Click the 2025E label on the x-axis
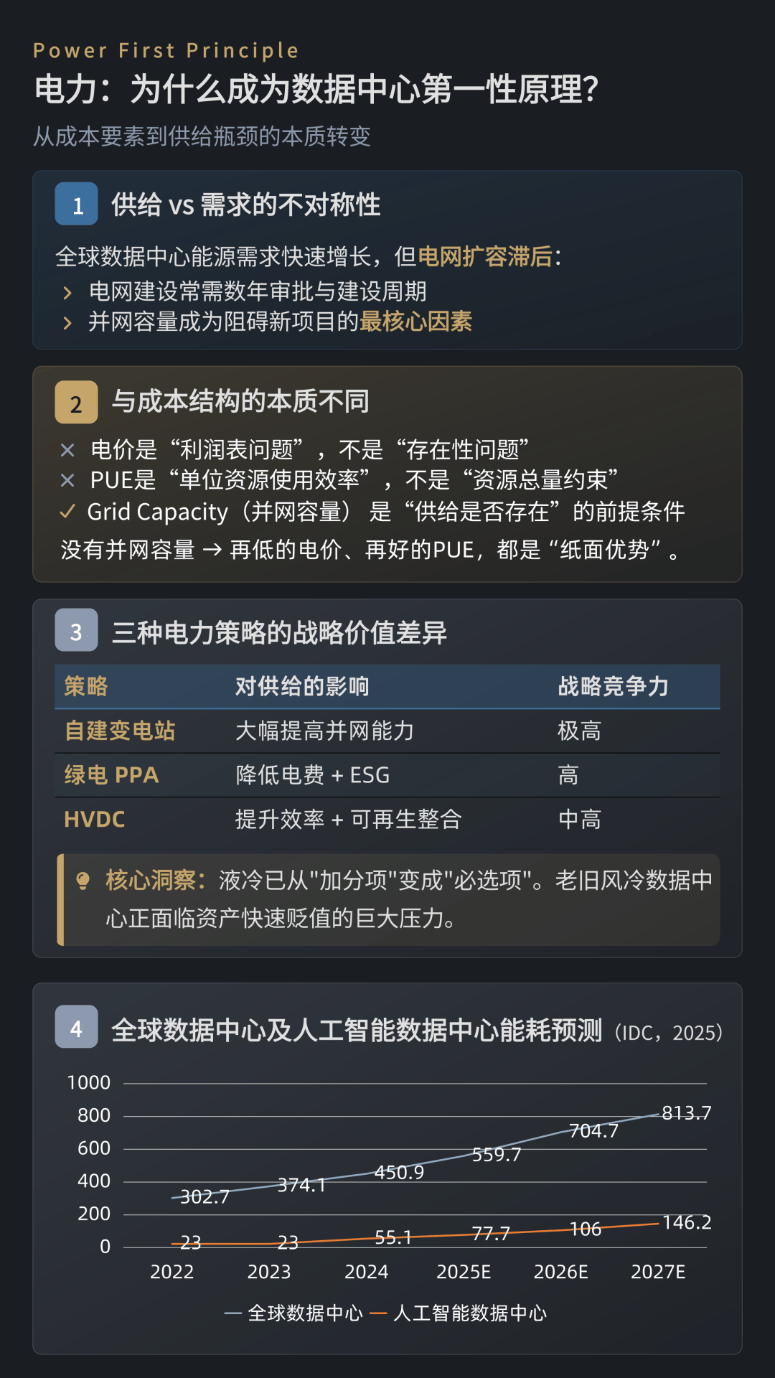This screenshot has width=775, height=1378. [464, 1272]
